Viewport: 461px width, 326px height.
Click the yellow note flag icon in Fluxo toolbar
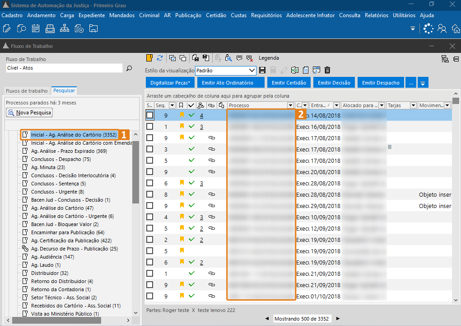pyautogui.click(x=149, y=58)
